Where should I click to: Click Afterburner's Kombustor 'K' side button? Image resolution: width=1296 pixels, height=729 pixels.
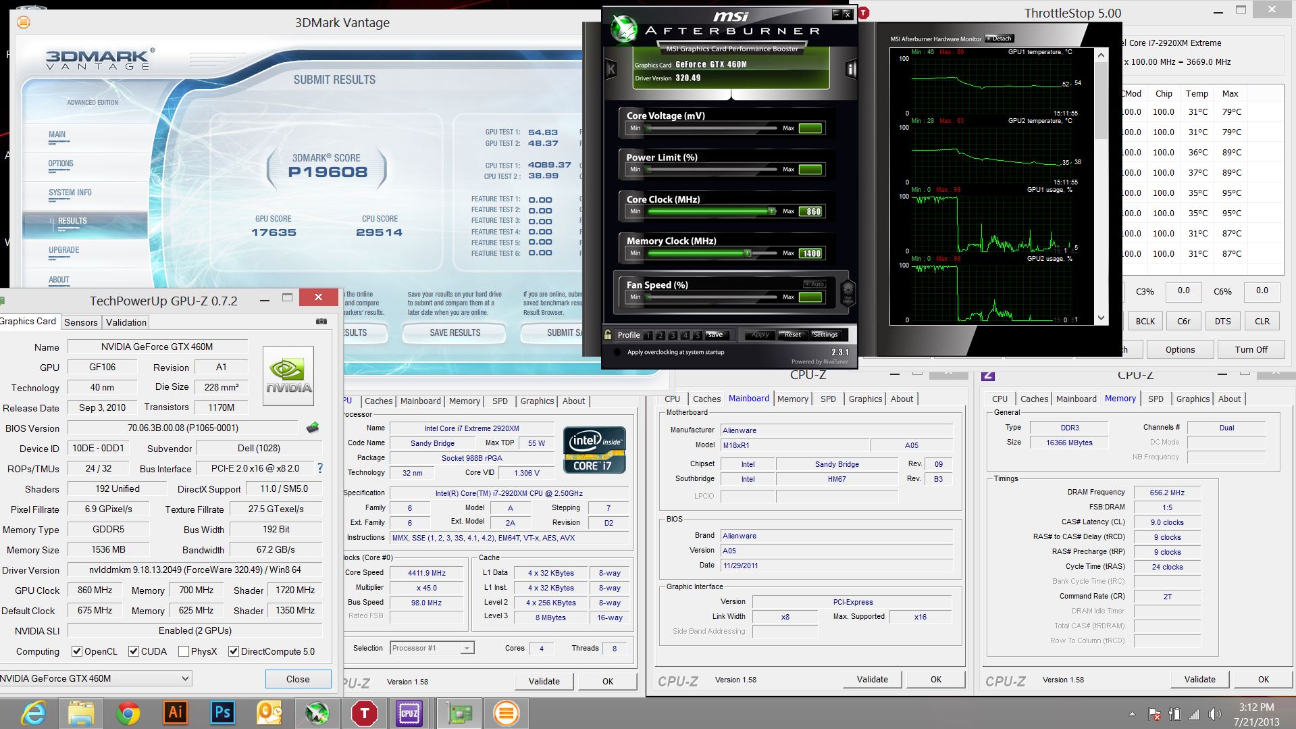coord(611,69)
